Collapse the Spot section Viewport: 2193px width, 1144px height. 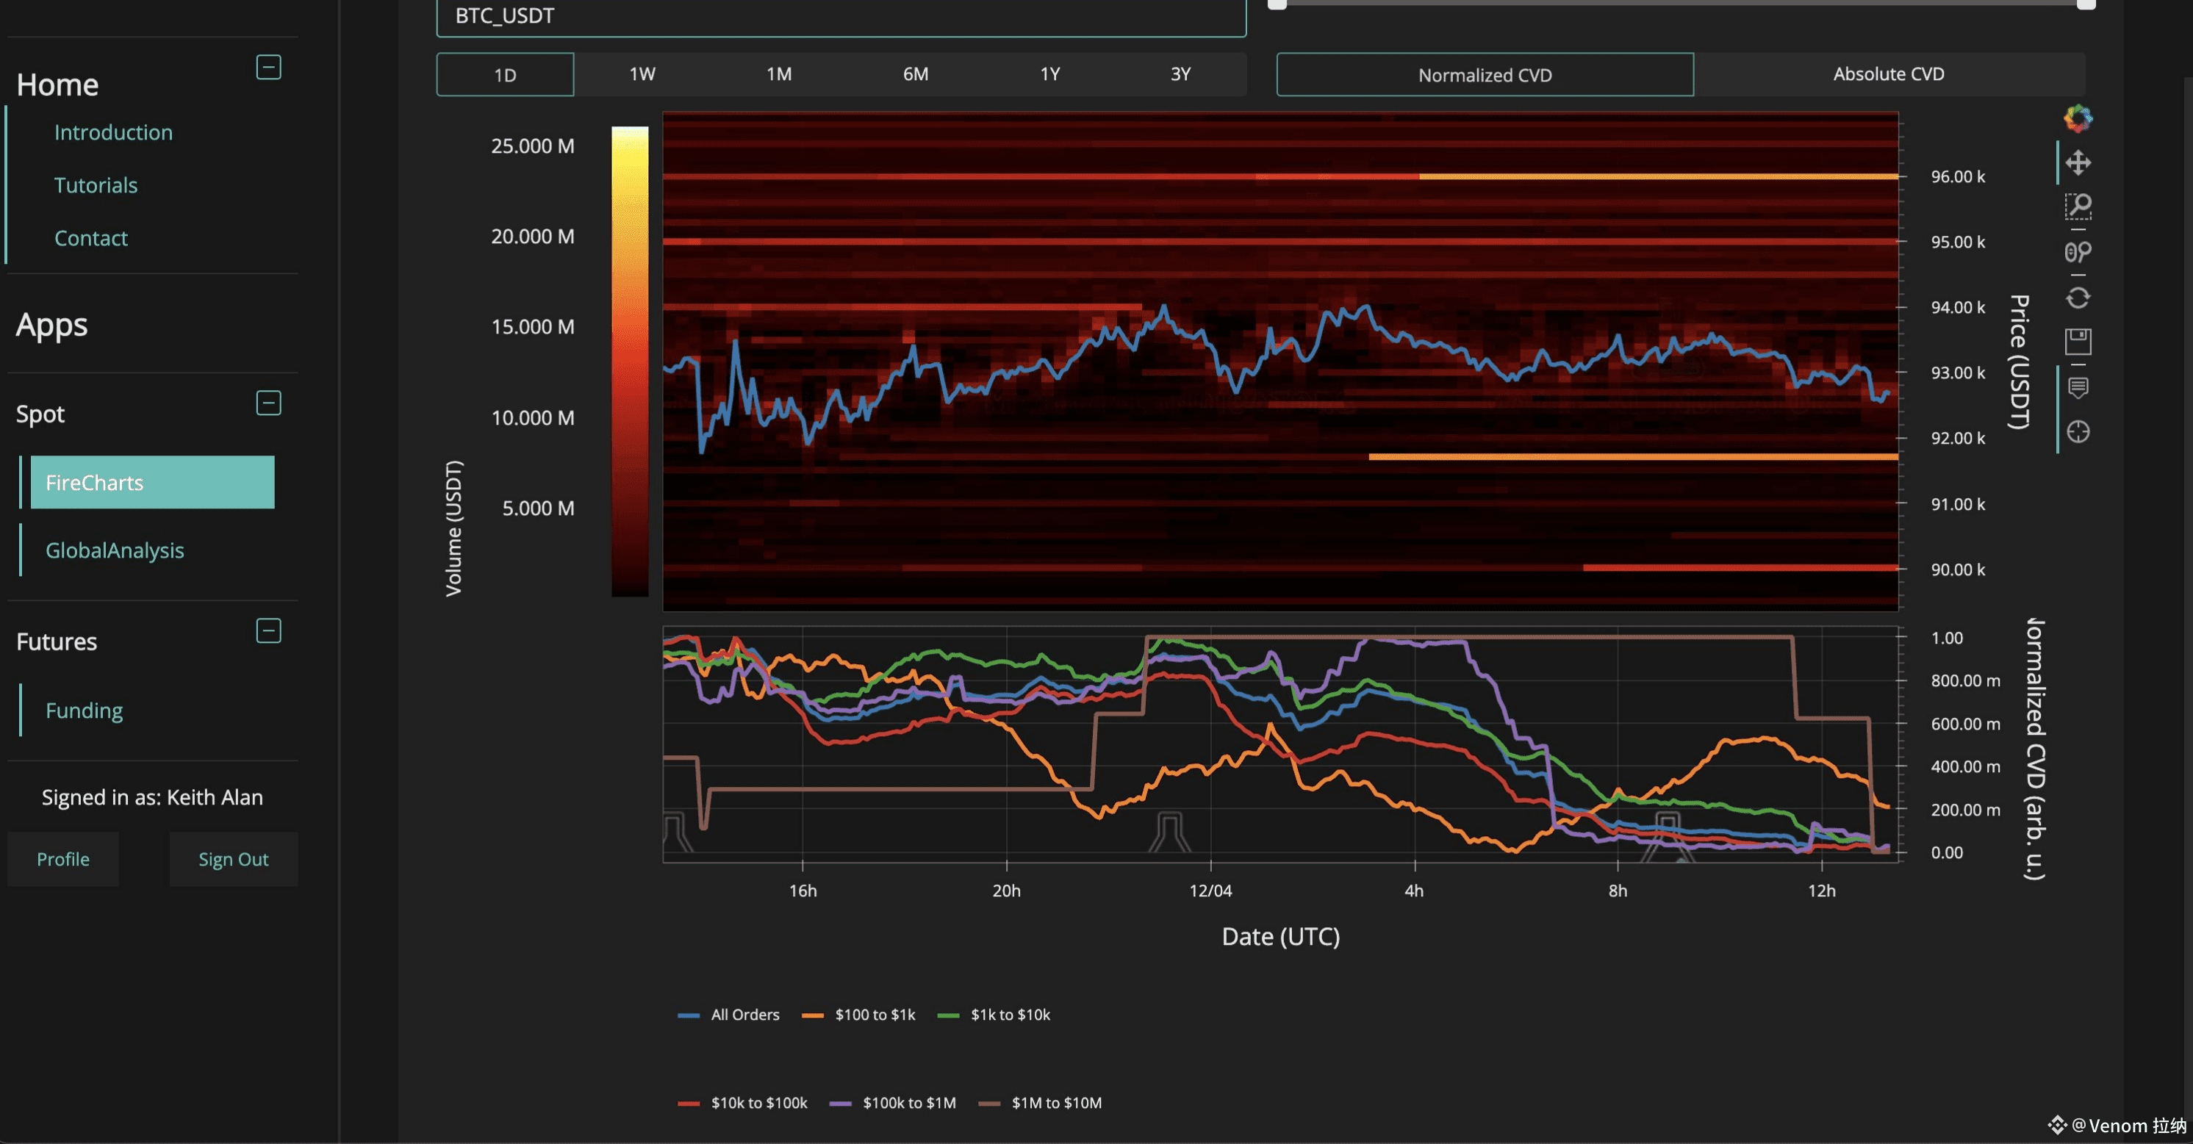point(268,403)
